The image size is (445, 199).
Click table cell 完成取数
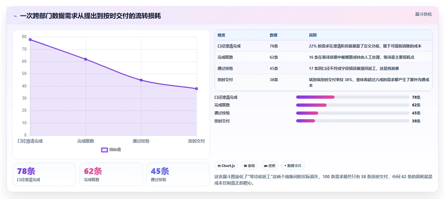225,57
